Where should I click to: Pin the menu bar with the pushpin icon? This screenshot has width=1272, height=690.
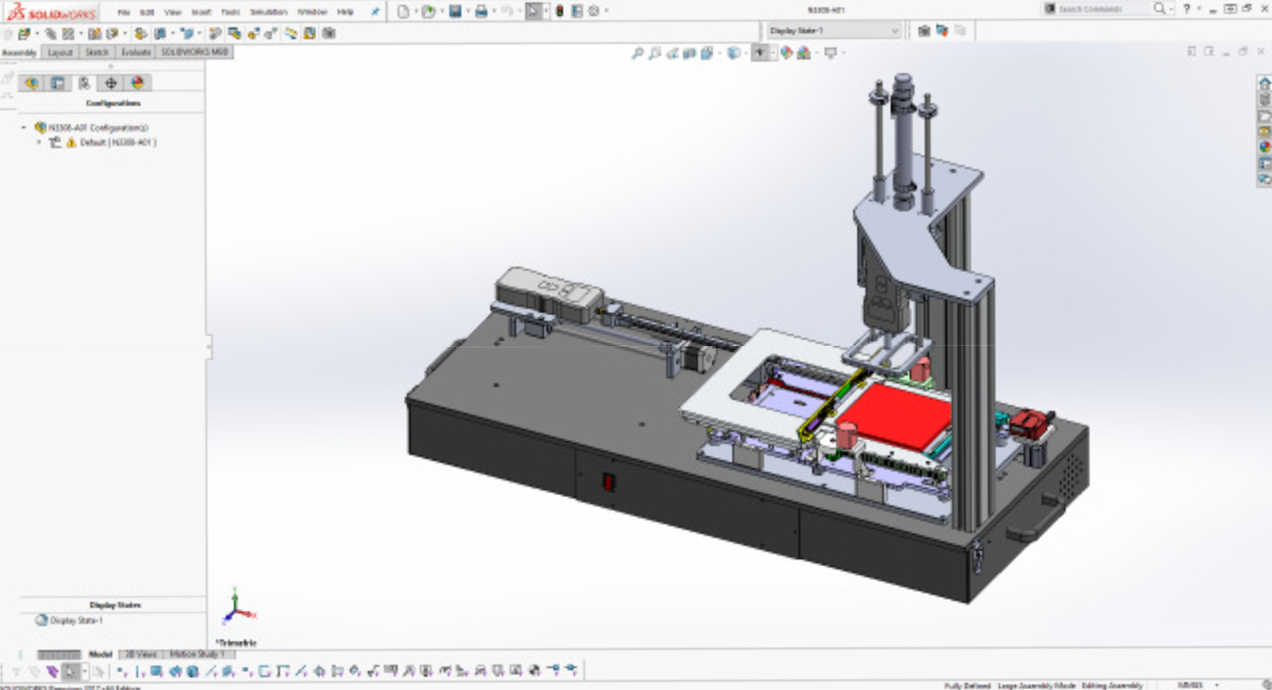tap(375, 12)
